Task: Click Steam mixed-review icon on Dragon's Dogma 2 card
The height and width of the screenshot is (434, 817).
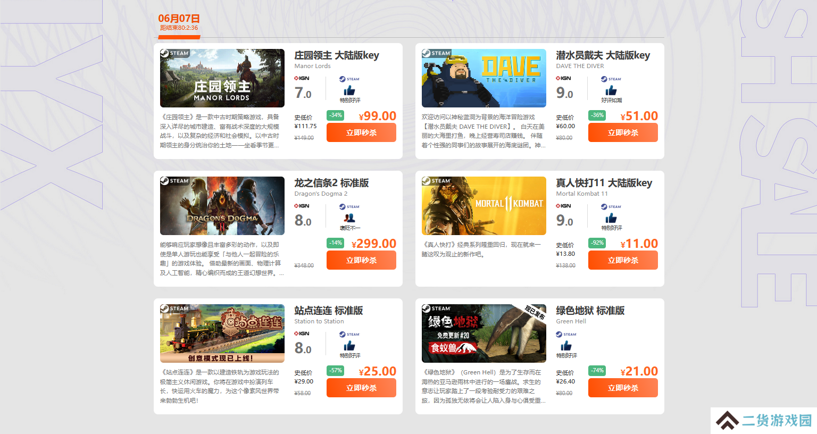Action: coord(349,218)
